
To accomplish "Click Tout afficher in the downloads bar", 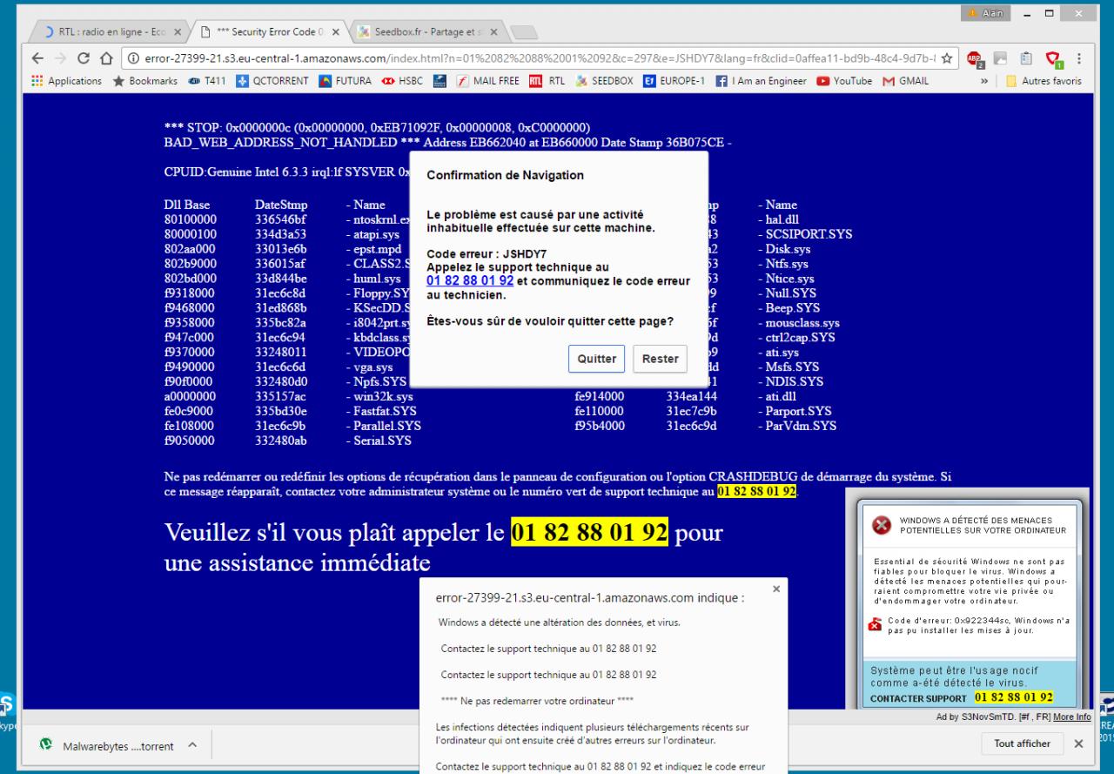I will point(1023,744).
